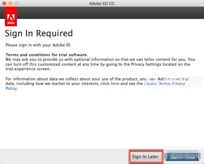This screenshot has width=204, height=164.
Task: Click the 'Please sign in with your Adobe ID' line
Action: pyautogui.click(x=38, y=45)
